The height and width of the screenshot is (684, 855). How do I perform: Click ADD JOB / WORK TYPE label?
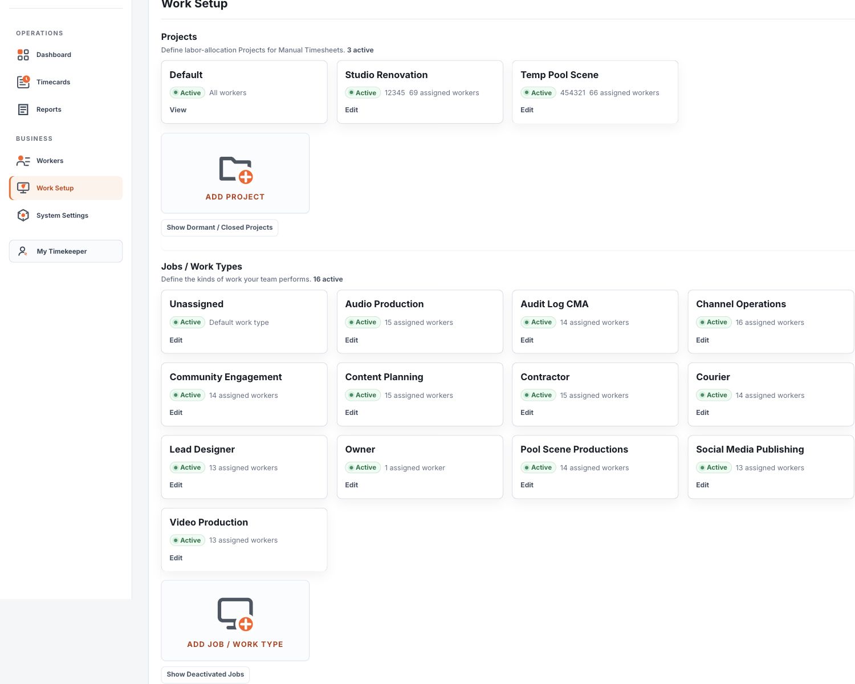click(x=235, y=644)
